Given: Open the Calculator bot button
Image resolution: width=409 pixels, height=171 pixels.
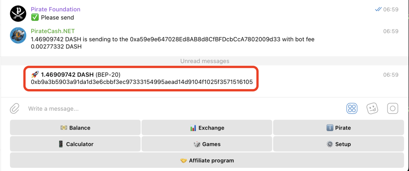Looking at the screenshot, I should 75,144.
